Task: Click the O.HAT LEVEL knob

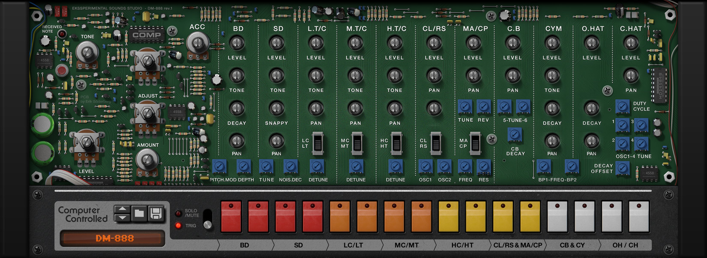Action: coord(592,43)
